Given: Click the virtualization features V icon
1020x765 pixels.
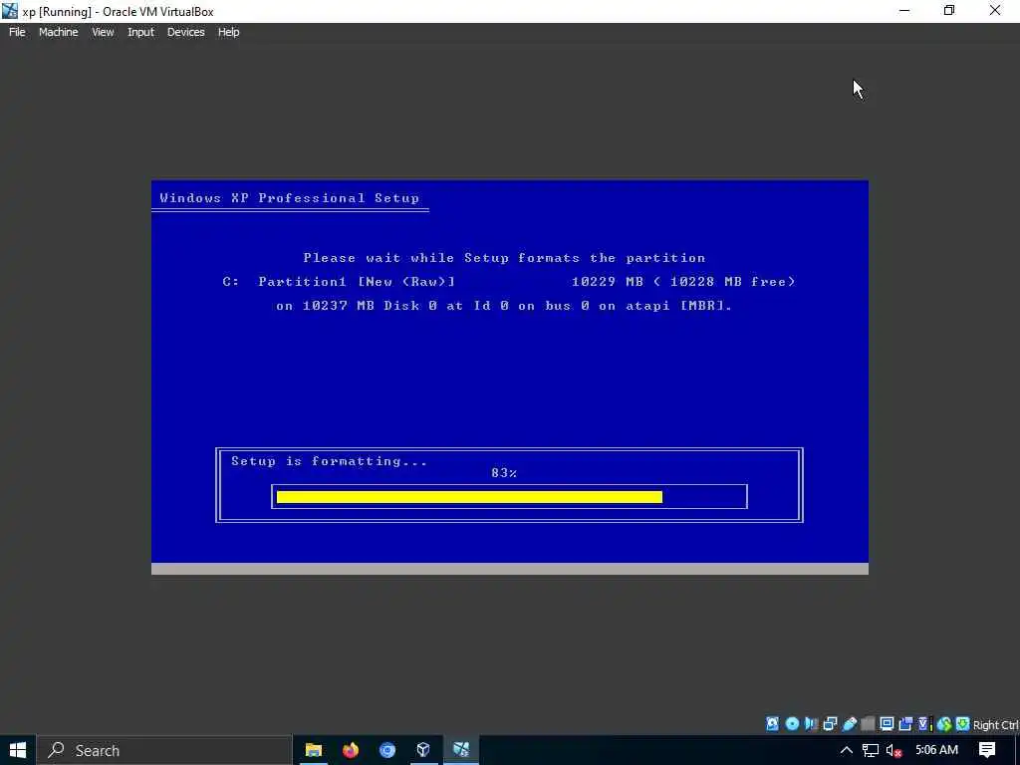Looking at the screenshot, I should coord(923,724).
